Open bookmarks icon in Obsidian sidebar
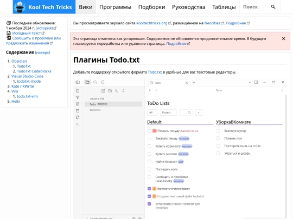The image size is (293, 219). point(103,82)
